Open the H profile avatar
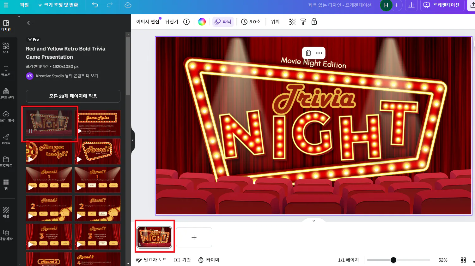 coord(386,5)
